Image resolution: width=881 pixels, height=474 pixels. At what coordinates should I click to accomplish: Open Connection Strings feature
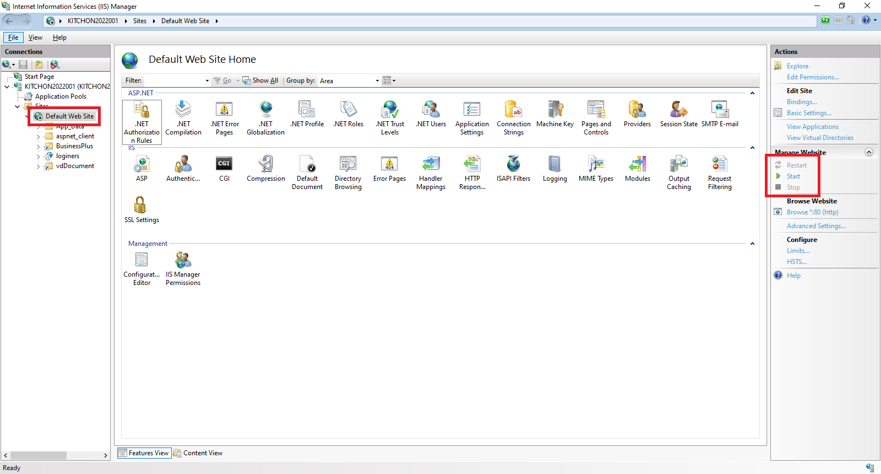[x=514, y=118]
